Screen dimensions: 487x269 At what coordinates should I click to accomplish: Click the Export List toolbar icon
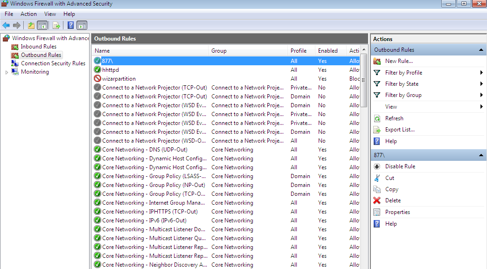(x=56, y=26)
